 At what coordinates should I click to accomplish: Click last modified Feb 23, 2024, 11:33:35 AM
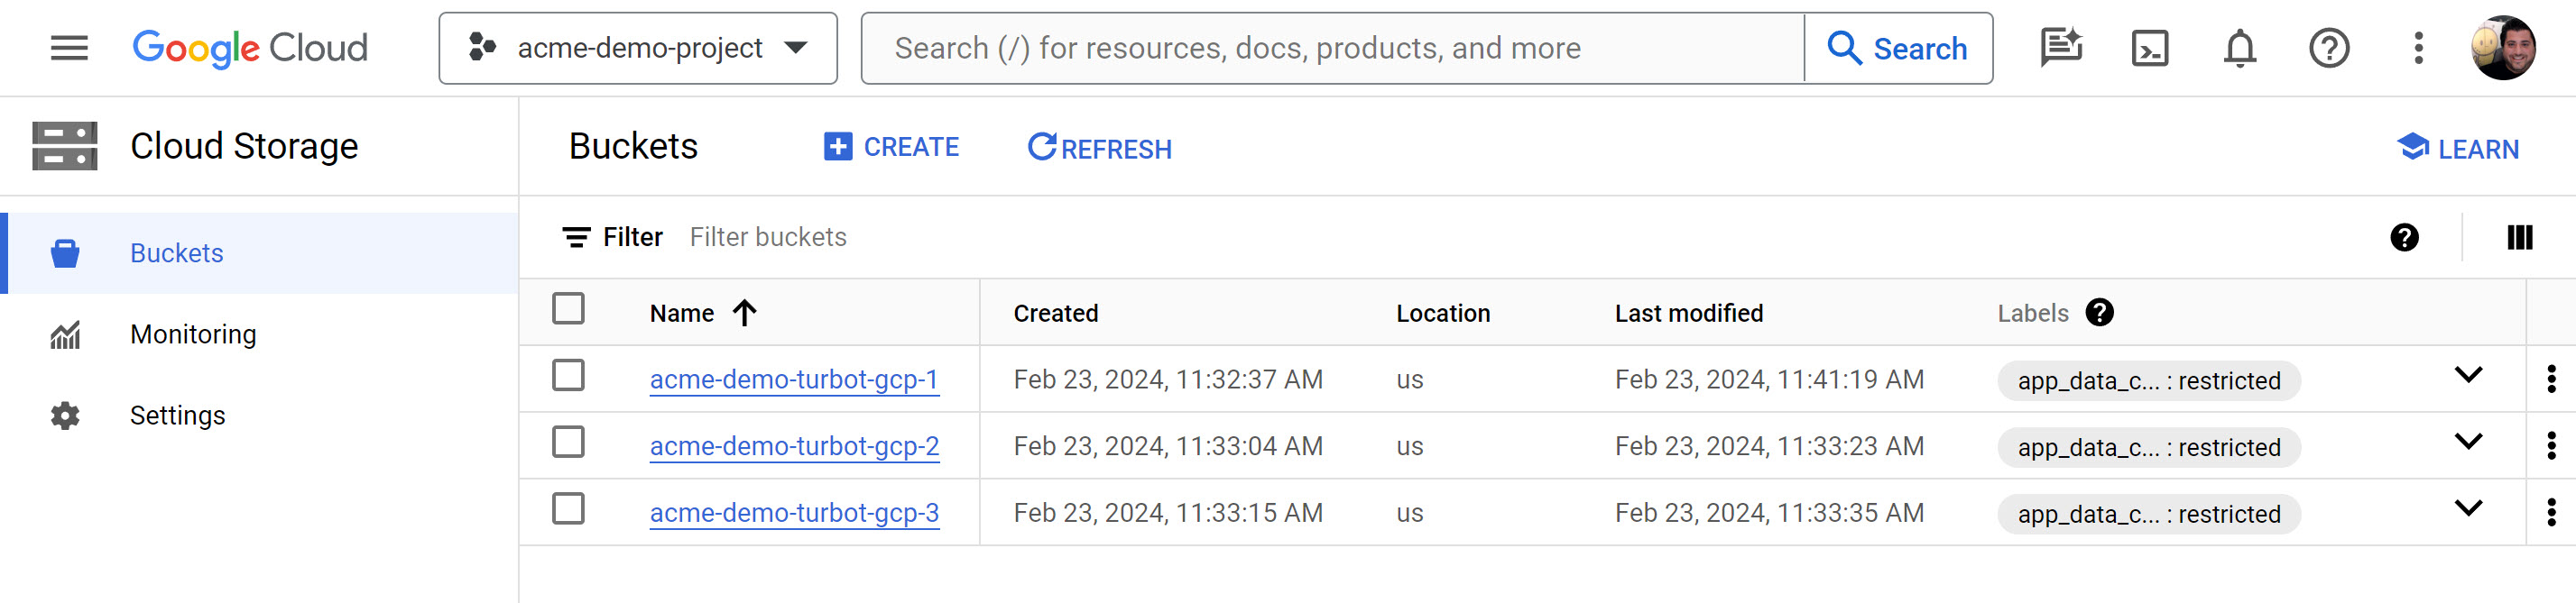tap(1769, 512)
